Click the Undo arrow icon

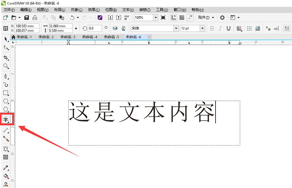click(x=72, y=18)
